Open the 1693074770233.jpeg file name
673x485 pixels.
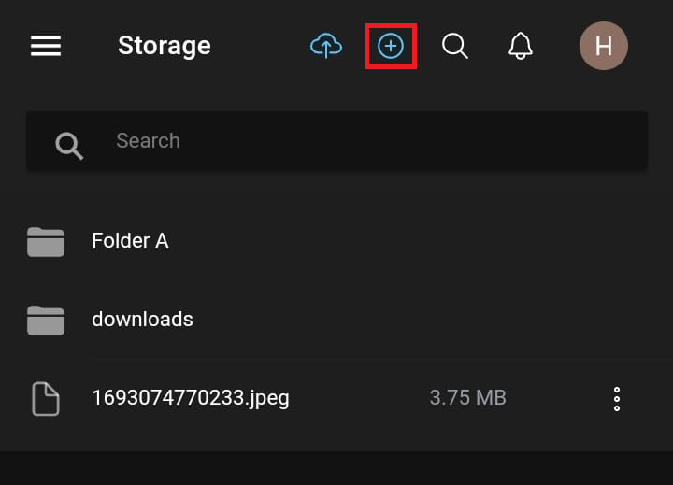(x=191, y=398)
